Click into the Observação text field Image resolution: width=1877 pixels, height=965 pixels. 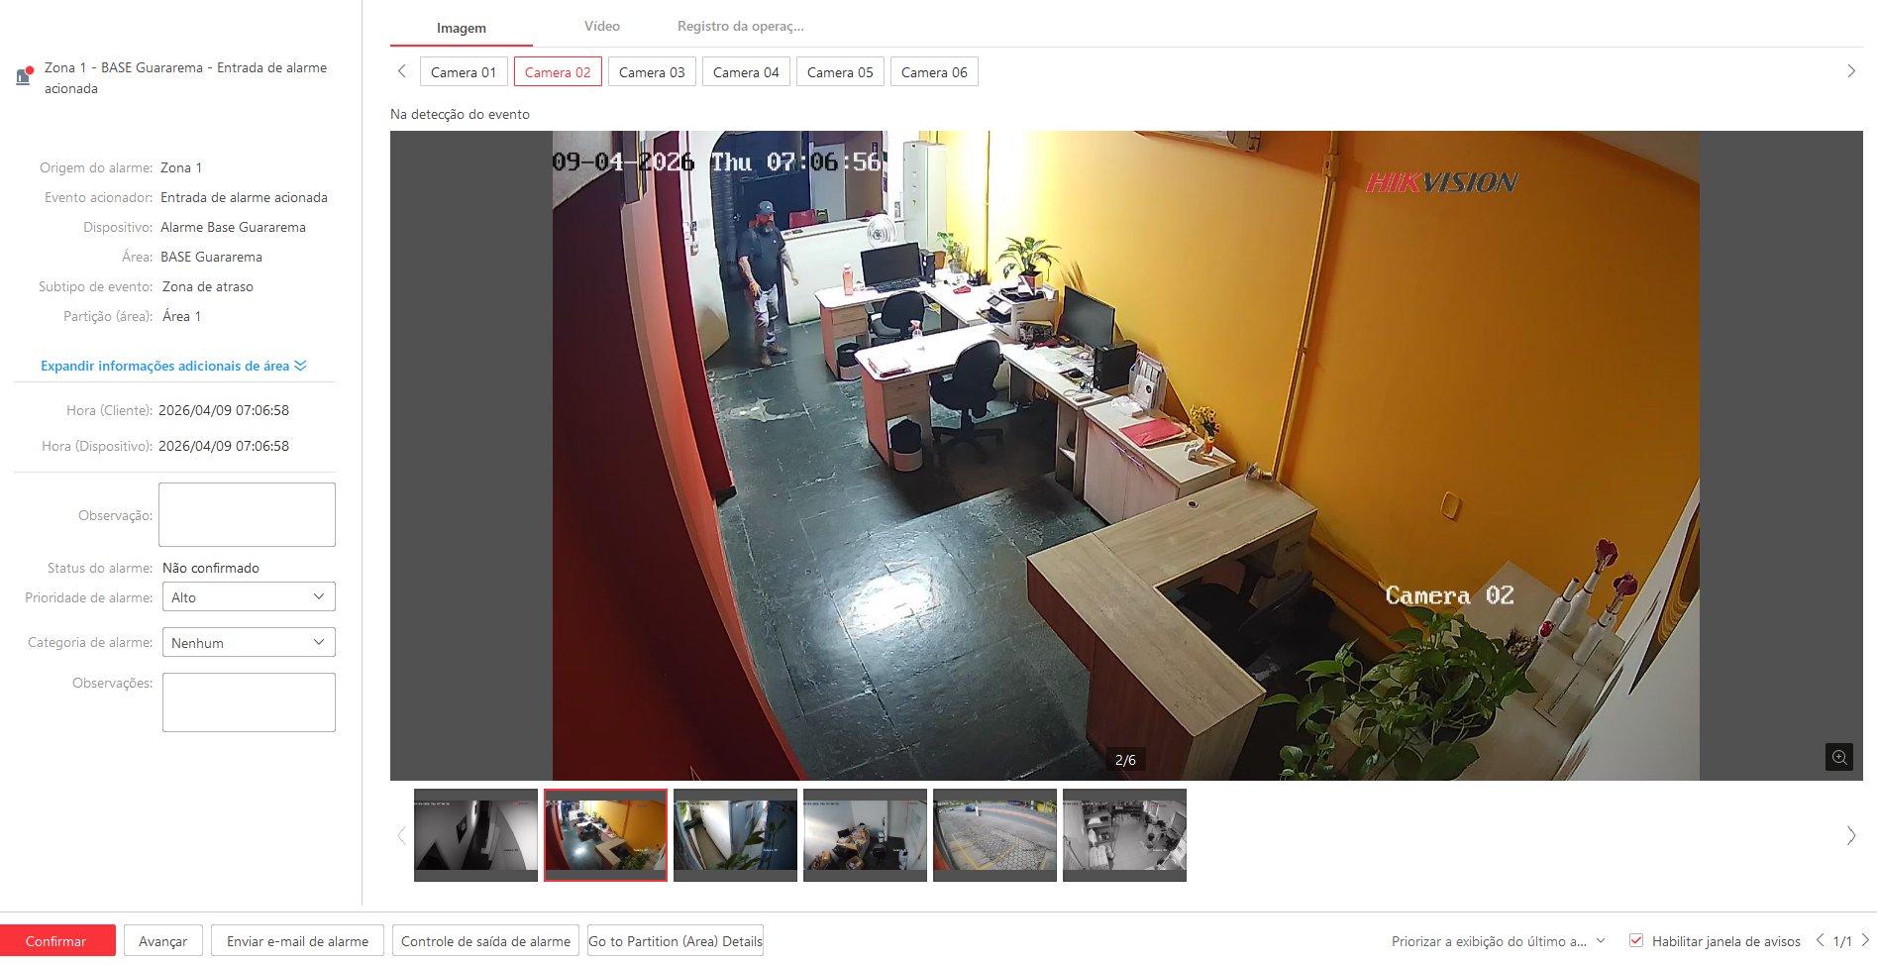click(247, 514)
